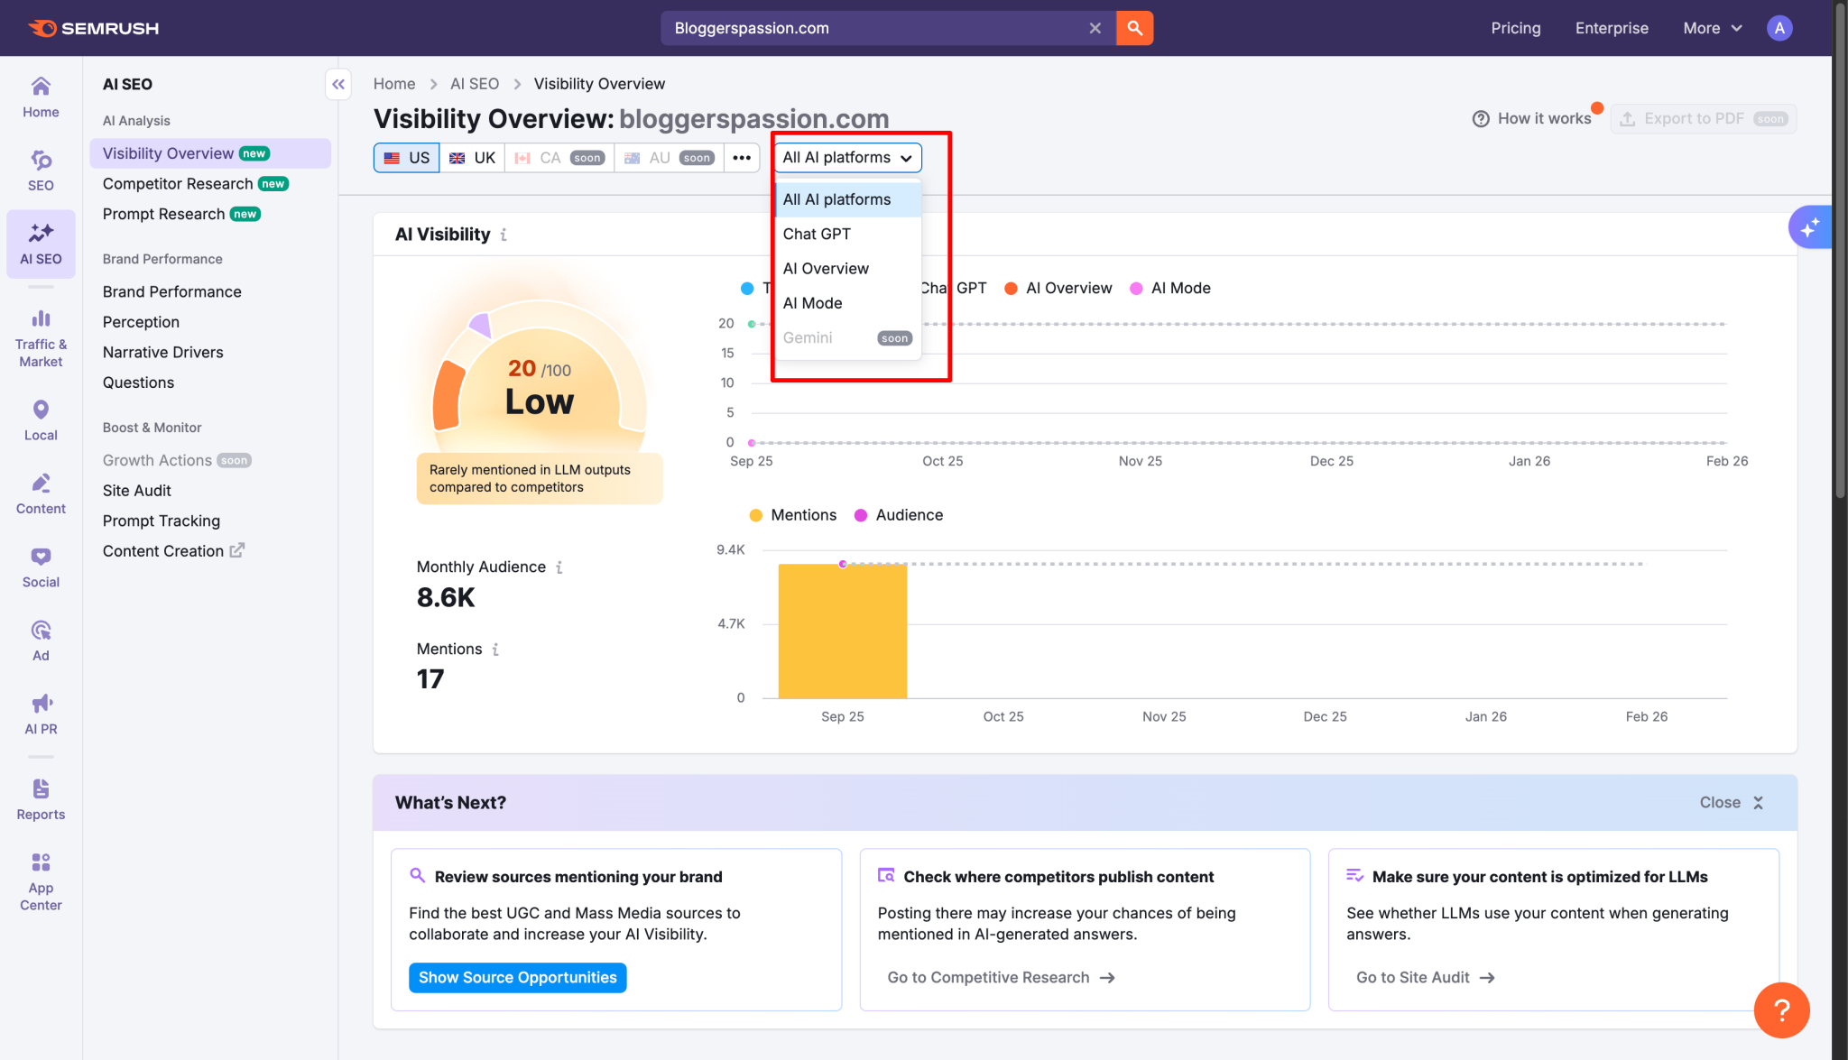This screenshot has height=1060, width=1848.
Task: Expand the More menu in top navigation
Action: [1711, 28]
